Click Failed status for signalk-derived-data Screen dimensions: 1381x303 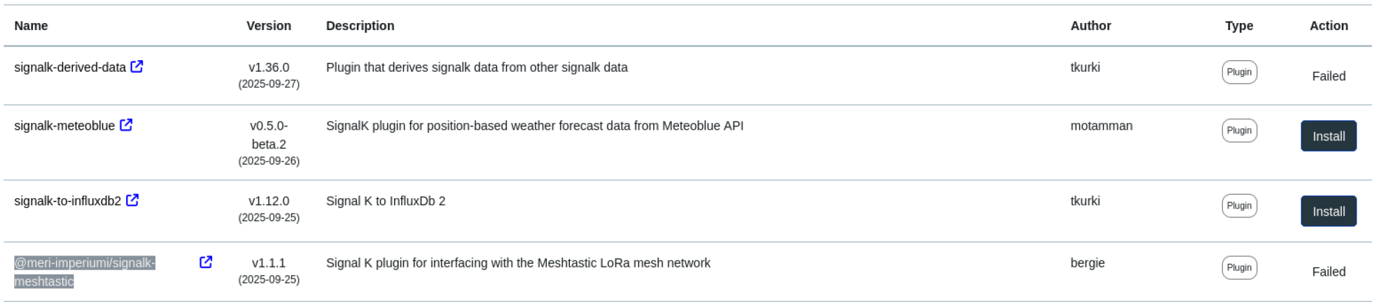(1329, 76)
